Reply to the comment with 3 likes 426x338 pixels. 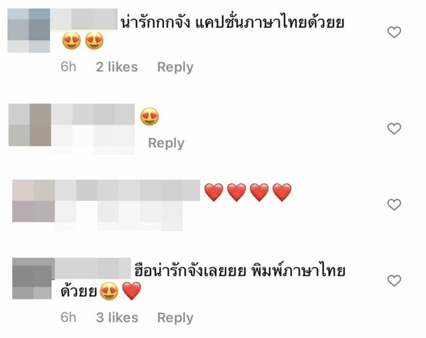coord(175,318)
